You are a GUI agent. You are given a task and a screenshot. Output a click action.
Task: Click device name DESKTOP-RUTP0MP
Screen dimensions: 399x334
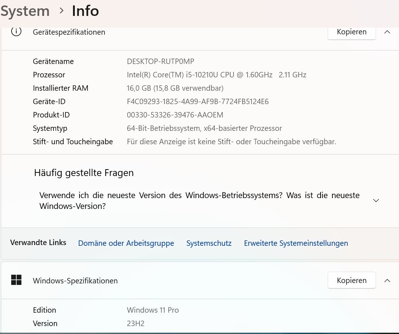160,61
